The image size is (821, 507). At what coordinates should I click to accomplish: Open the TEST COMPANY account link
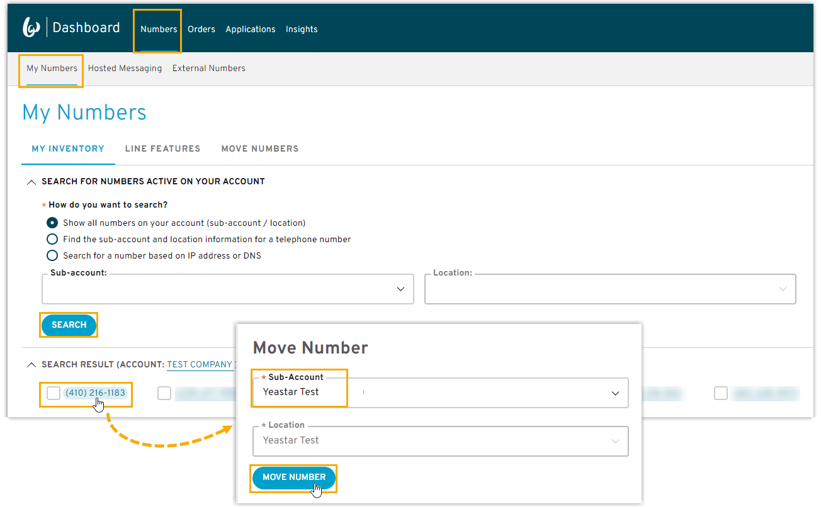[x=200, y=365]
